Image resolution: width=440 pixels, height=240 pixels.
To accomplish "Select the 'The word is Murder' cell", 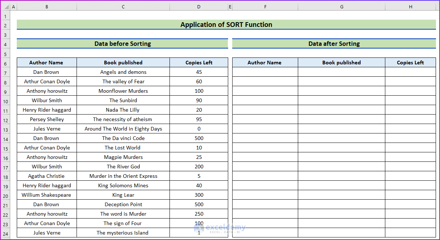I will 123,214.
